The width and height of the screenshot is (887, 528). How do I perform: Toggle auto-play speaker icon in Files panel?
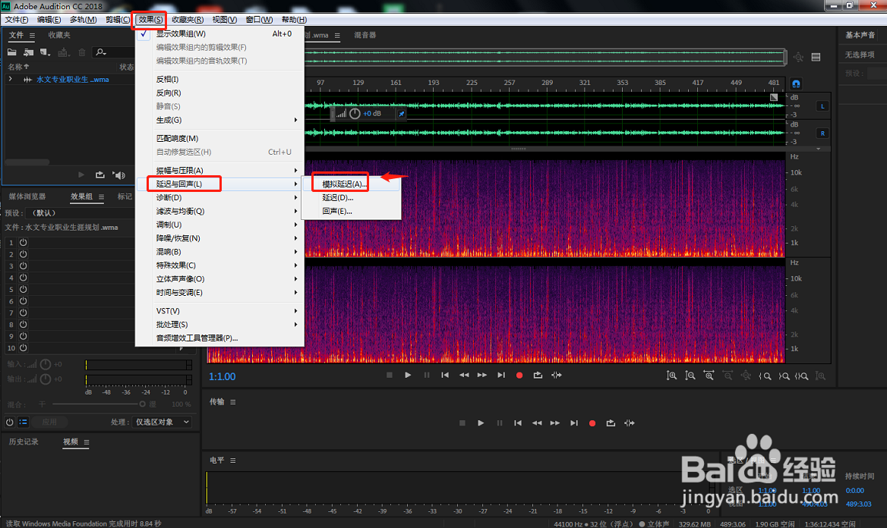pos(118,175)
